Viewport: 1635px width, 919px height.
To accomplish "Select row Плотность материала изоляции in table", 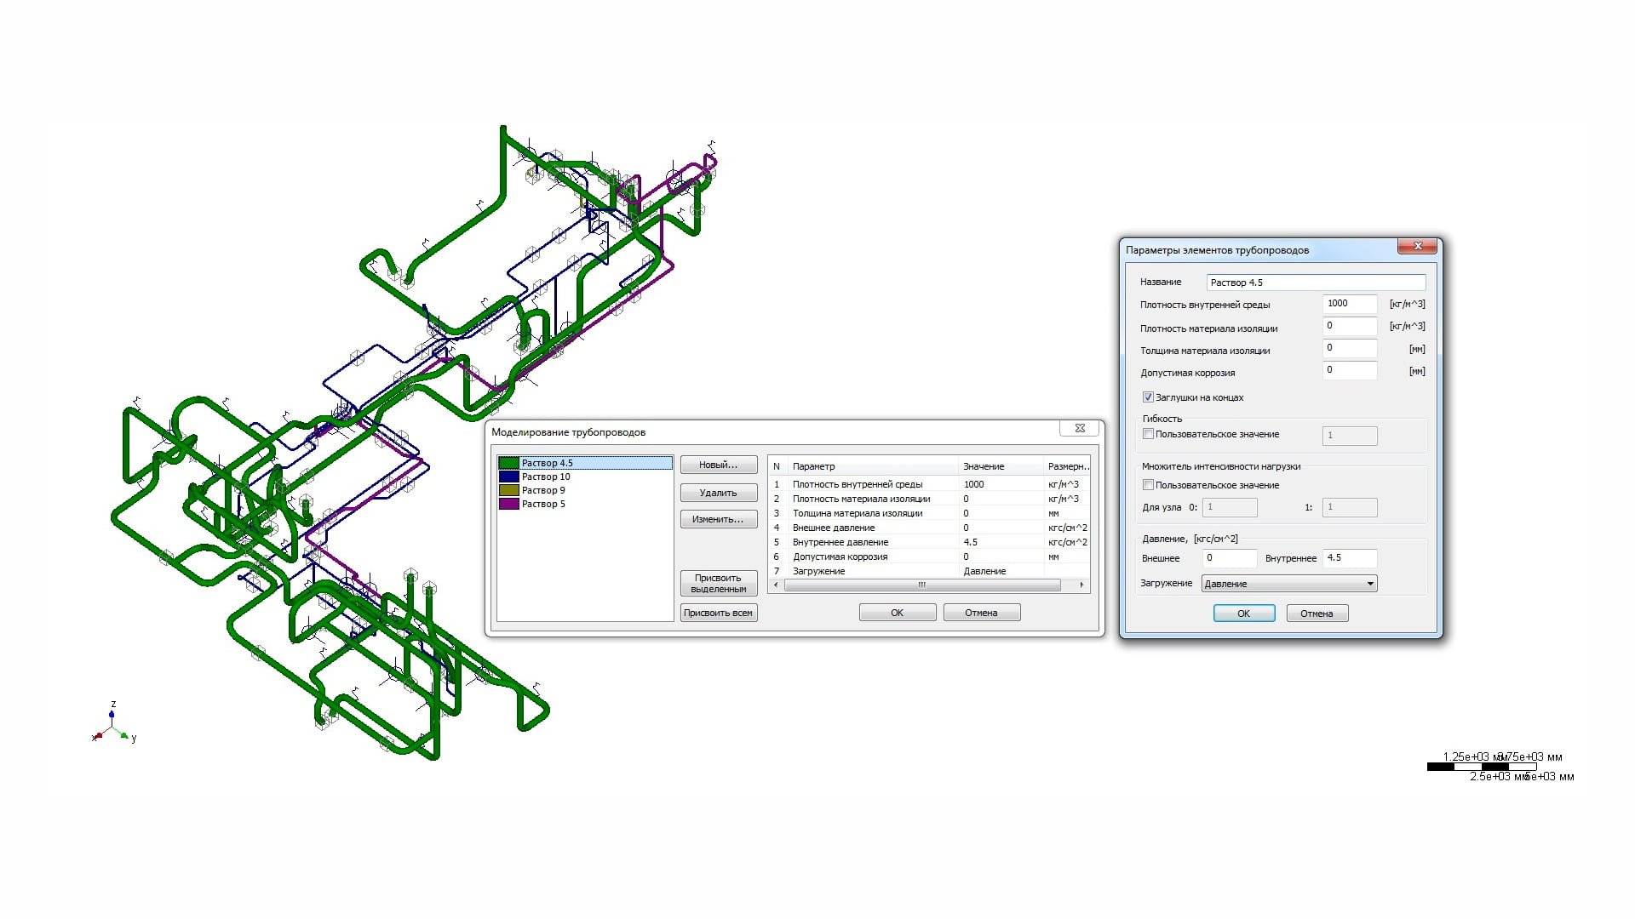I will coord(929,499).
